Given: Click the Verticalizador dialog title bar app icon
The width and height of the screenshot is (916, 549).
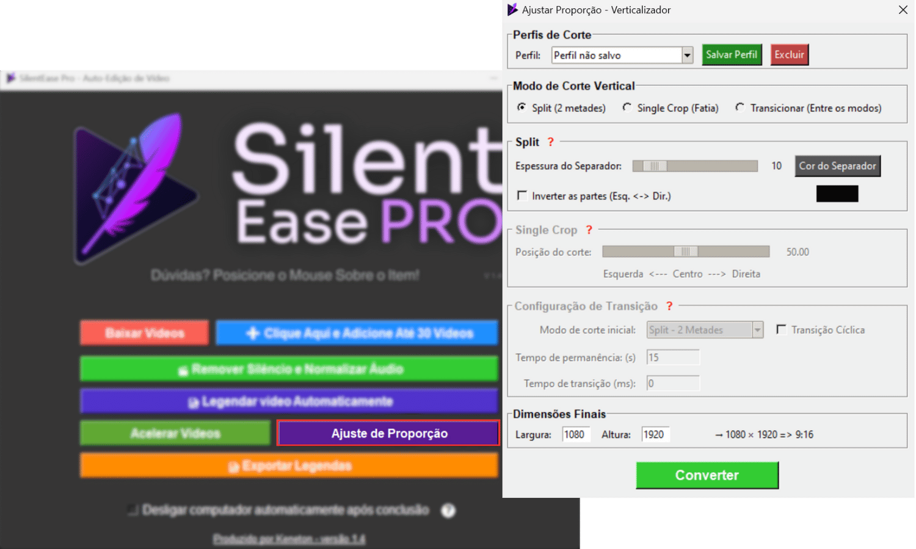Looking at the screenshot, I should point(512,10).
